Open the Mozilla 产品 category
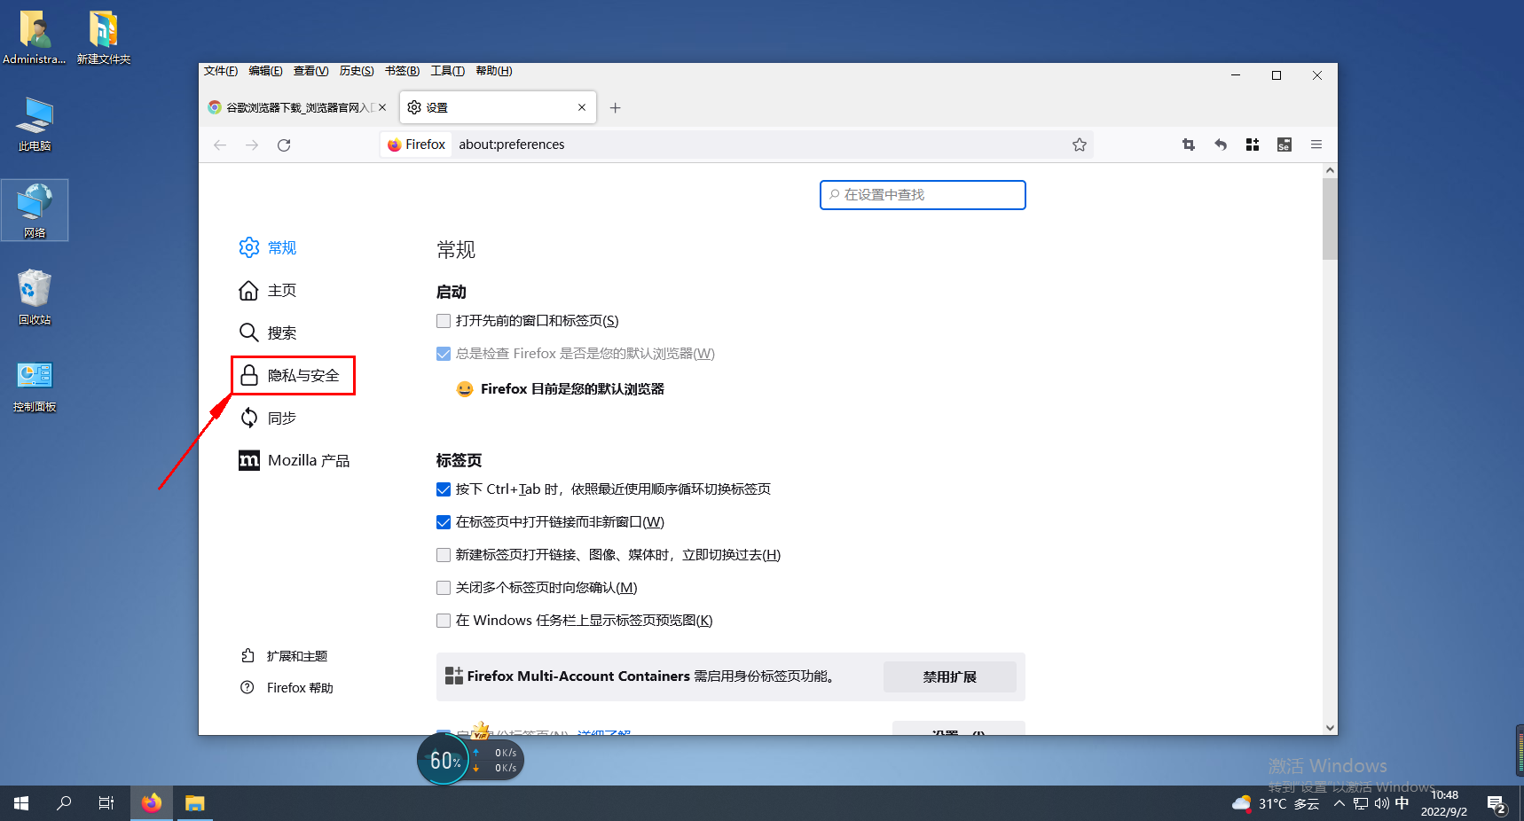Image resolution: width=1524 pixels, height=821 pixels. click(295, 460)
